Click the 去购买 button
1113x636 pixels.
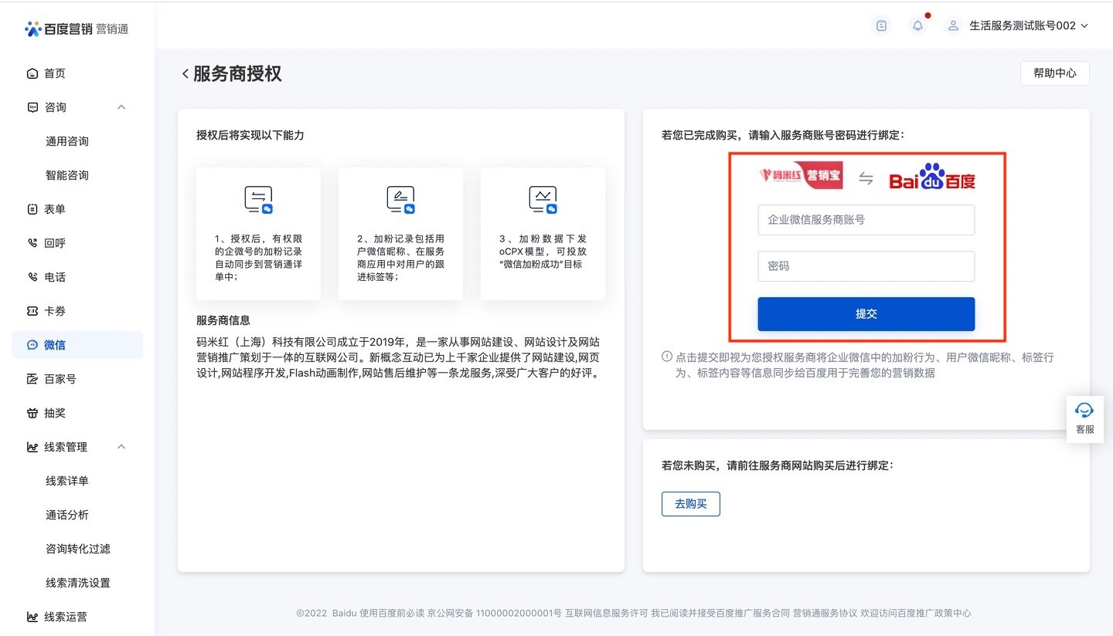[x=690, y=504]
